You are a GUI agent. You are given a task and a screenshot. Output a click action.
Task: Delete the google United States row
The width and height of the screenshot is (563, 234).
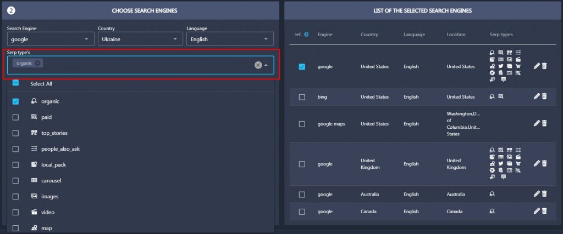point(544,66)
